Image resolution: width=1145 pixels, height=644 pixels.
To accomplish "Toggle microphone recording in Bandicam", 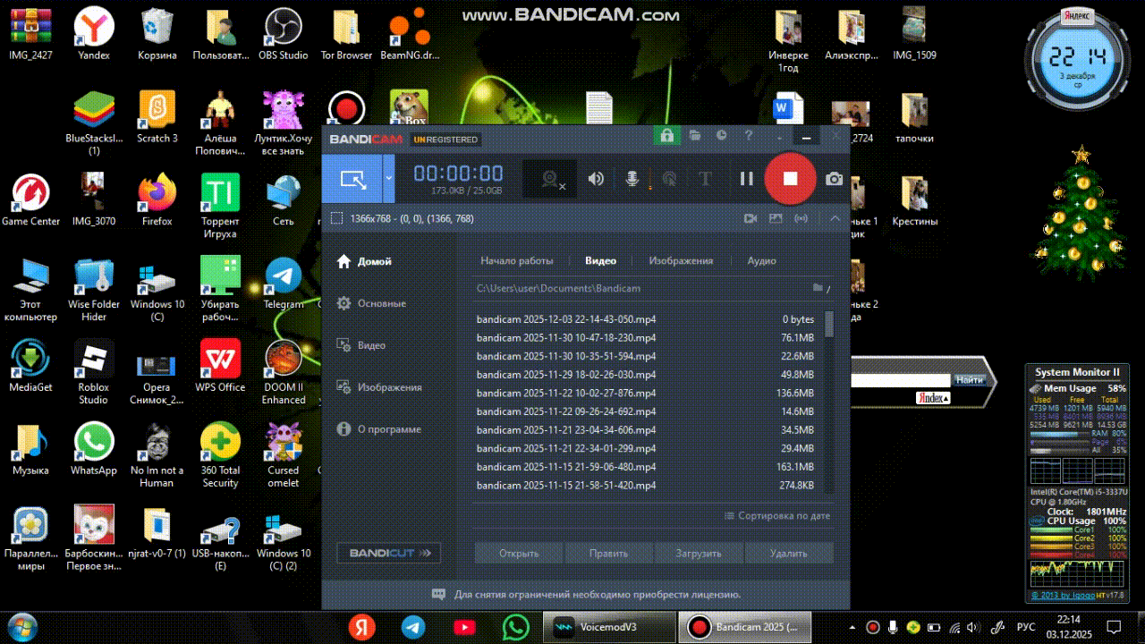I will coord(632,179).
